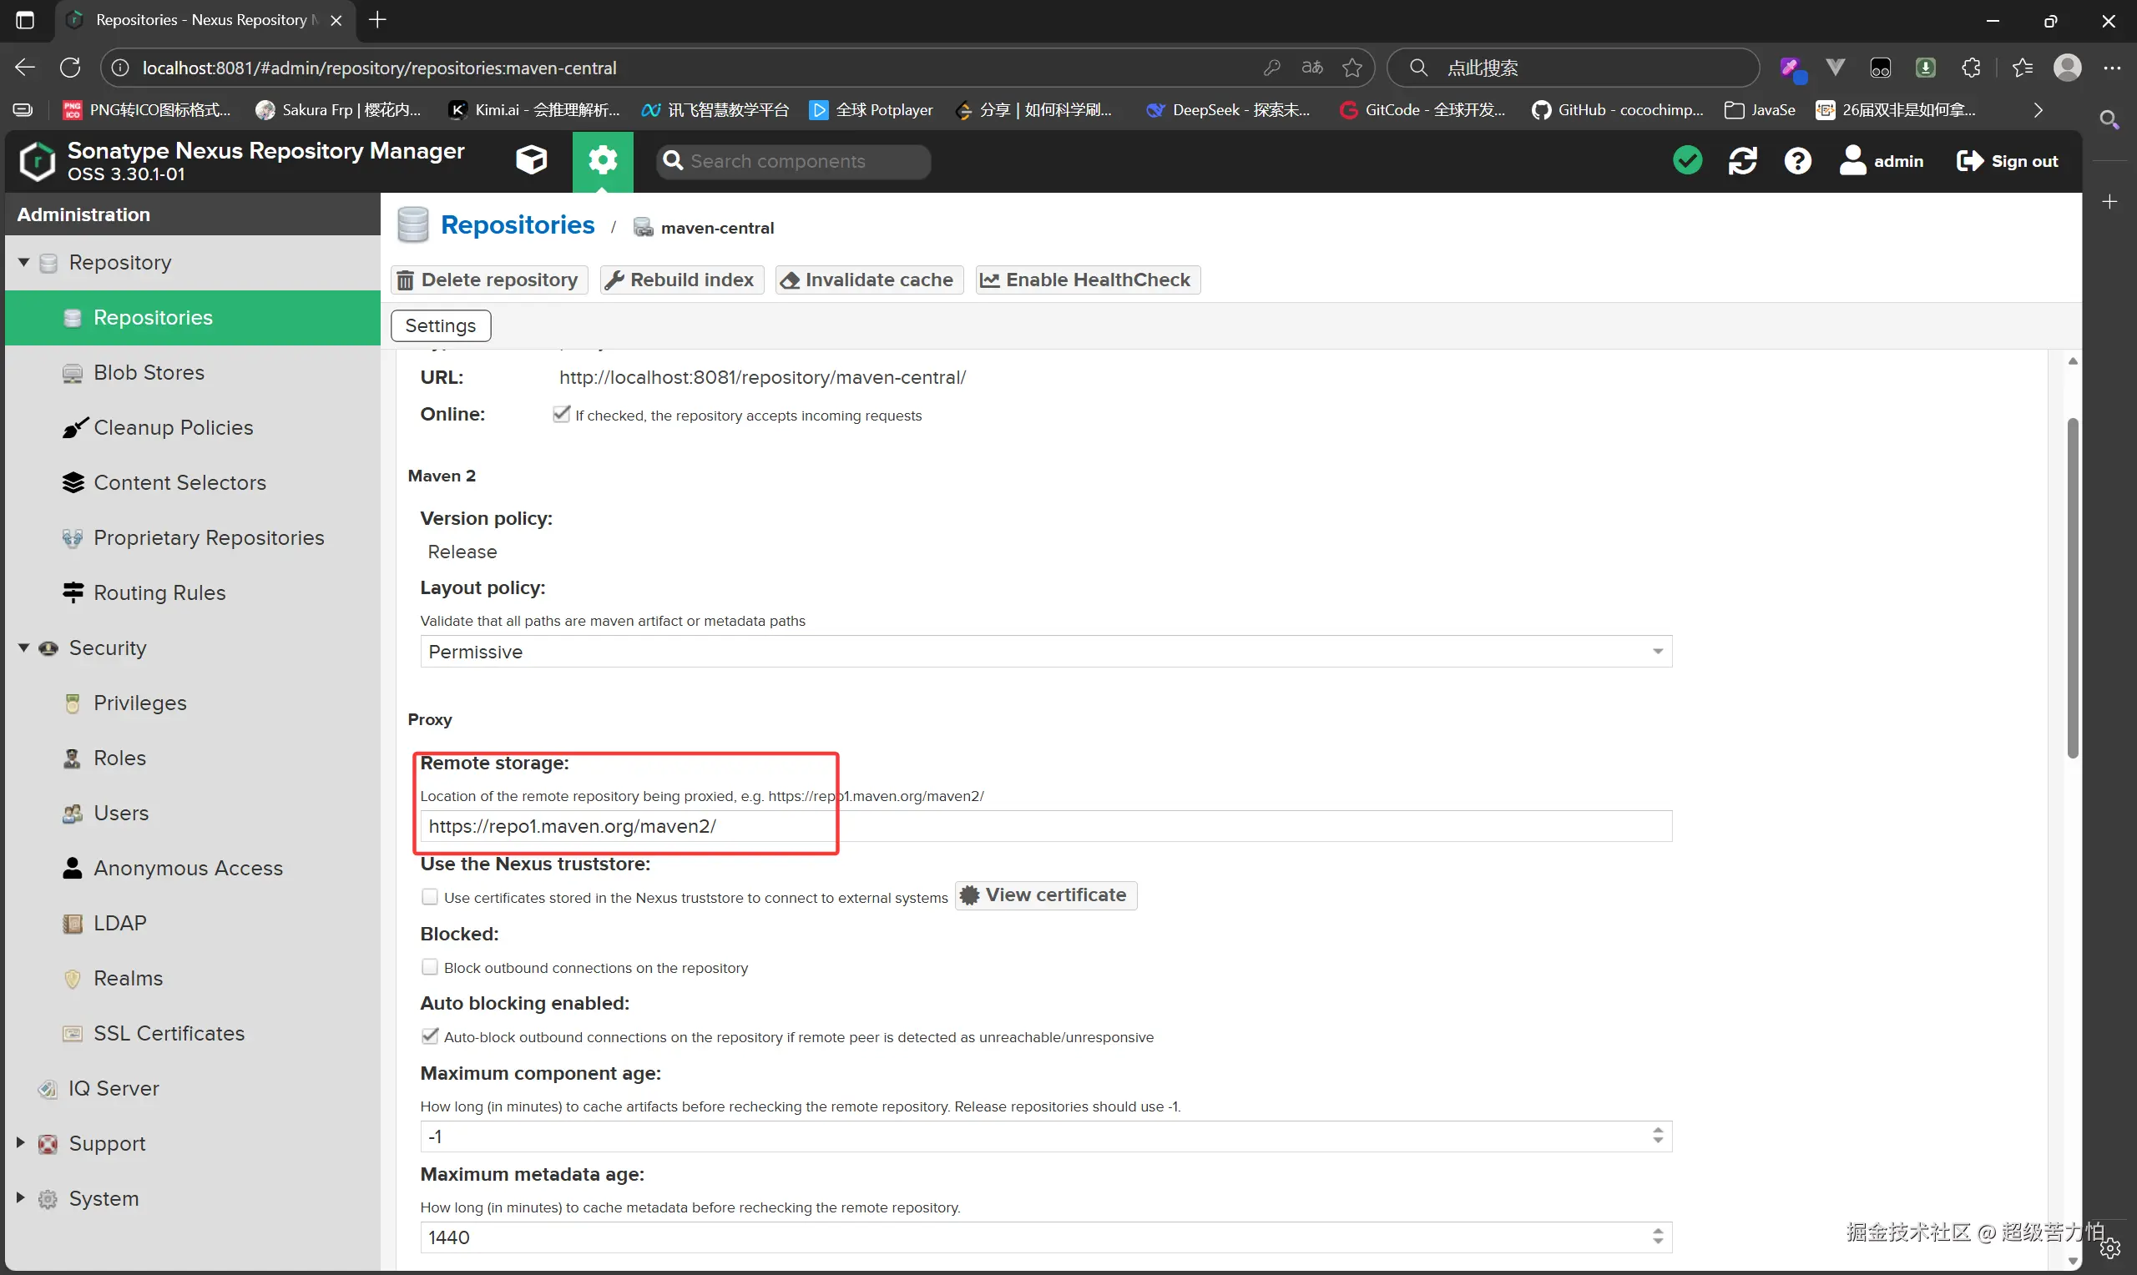Screen dimensions: 2137x1275
Task: Open Blob Stores in the sidebar
Action: tap(149, 373)
